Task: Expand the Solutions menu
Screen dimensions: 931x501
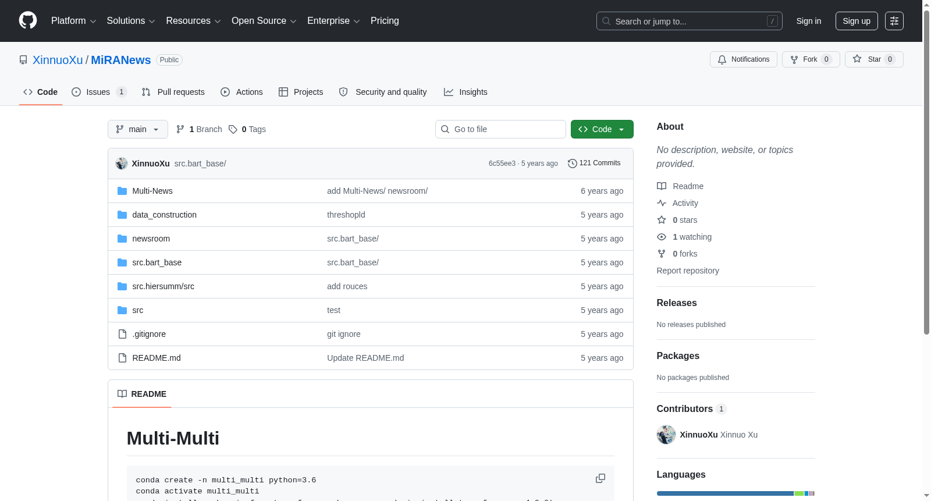Action: (131, 21)
